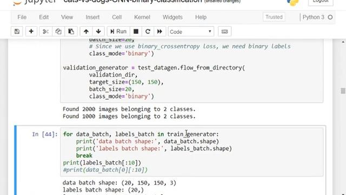Image resolution: width=346 pixels, height=195 pixels.
Task: Open the View menu
Action: click(67, 17)
